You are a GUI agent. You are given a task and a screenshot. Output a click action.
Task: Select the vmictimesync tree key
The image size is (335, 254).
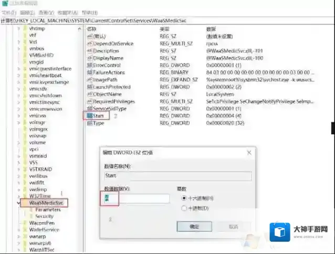pos(45,102)
